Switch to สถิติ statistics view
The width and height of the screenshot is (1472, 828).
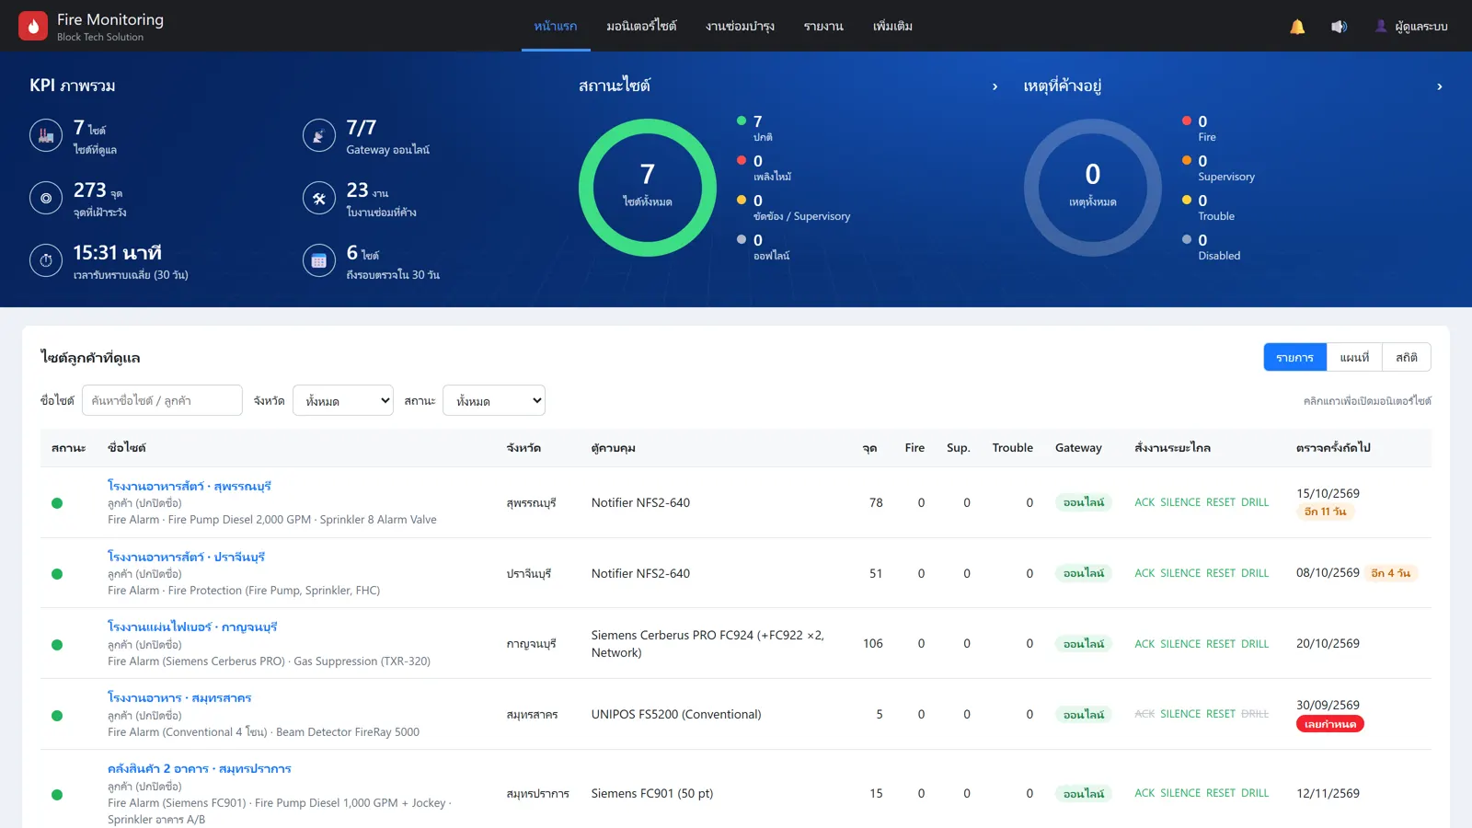(x=1407, y=357)
